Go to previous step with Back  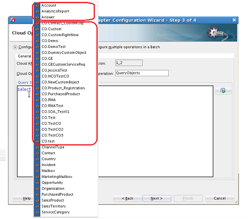tap(127, 198)
